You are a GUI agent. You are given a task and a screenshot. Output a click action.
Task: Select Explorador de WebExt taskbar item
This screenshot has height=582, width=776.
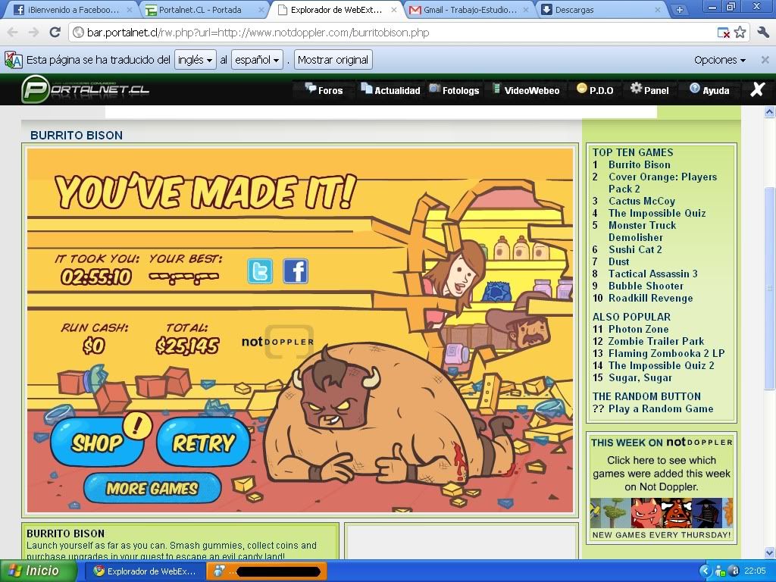click(145, 571)
